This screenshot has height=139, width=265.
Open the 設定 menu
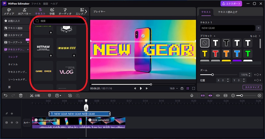pos(46,4)
